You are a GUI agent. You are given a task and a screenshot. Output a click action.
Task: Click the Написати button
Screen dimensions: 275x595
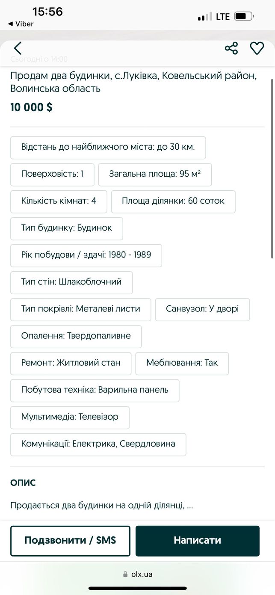[x=198, y=541]
